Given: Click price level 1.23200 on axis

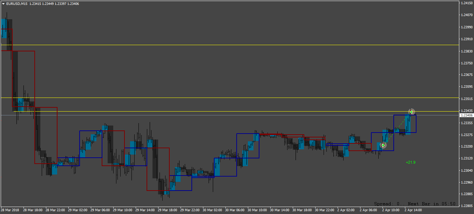Looking at the screenshot, I should click(x=467, y=146).
